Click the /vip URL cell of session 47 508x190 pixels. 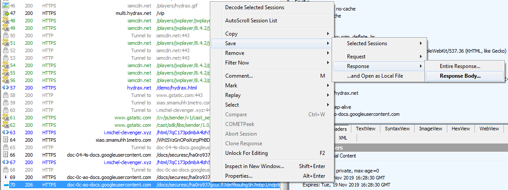point(160,13)
